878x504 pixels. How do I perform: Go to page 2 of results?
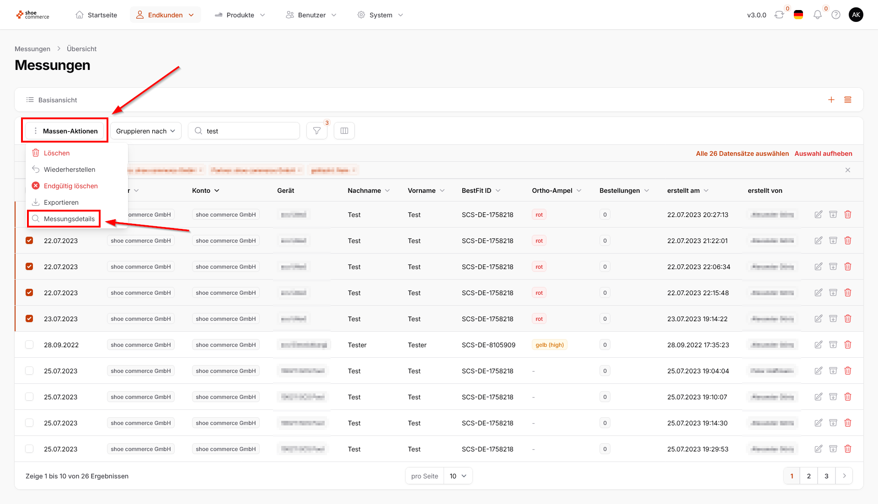(808, 476)
